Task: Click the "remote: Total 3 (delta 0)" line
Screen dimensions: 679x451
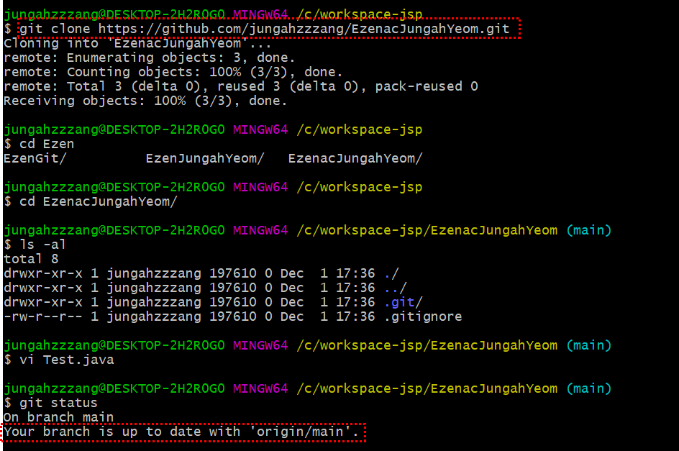Action: tap(240, 86)
